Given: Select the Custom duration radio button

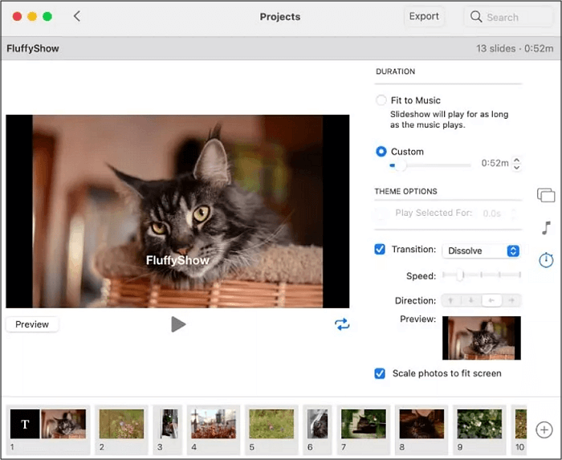Looking at the screenshot, I should tap(381, 151).
